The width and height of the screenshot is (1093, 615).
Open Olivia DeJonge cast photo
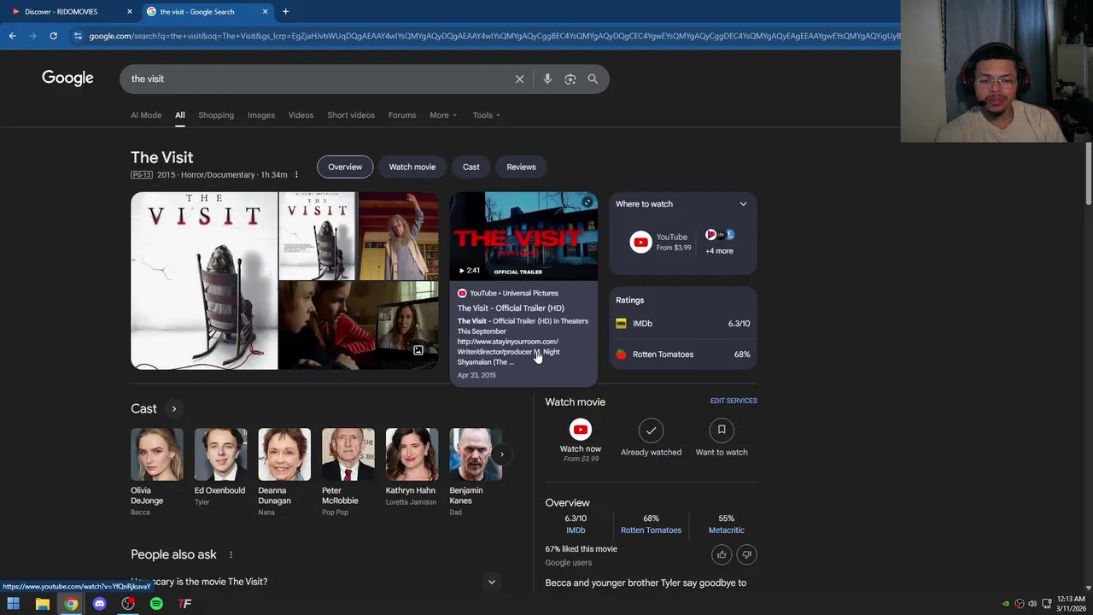(156, 454)
